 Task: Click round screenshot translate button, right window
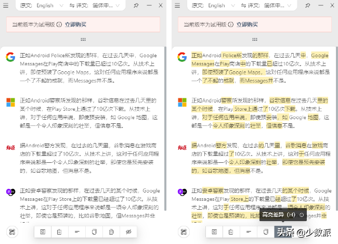coord(184,232)
